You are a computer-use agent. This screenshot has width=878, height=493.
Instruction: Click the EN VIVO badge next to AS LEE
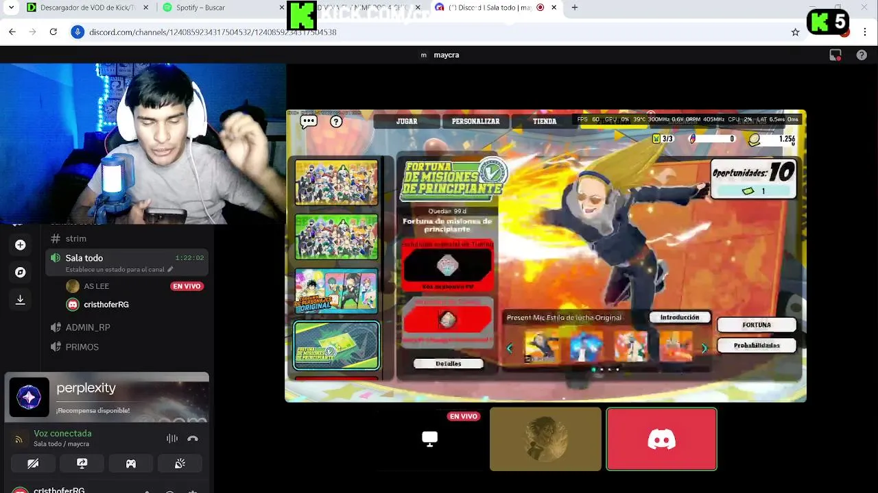pyautogui.click(x=187, y=286)
